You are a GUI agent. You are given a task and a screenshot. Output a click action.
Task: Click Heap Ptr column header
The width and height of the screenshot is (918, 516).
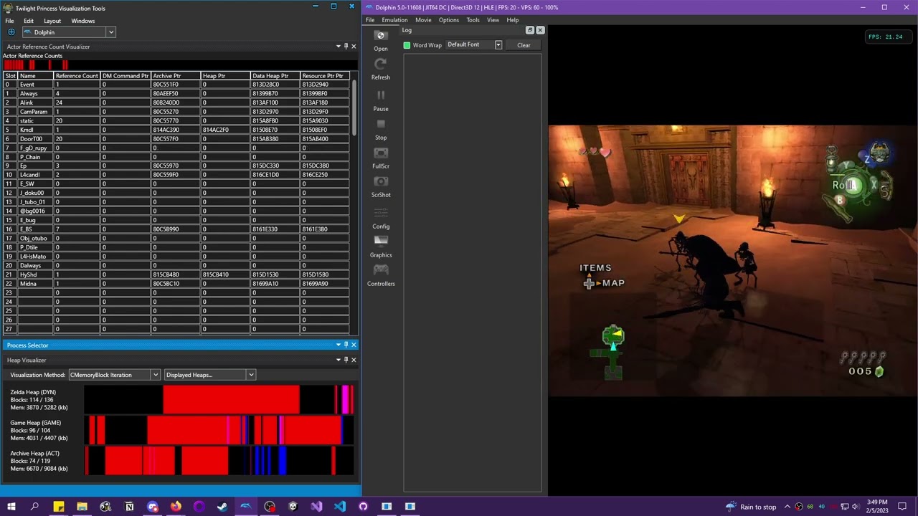pyautogui.click(x=224, y=75)
